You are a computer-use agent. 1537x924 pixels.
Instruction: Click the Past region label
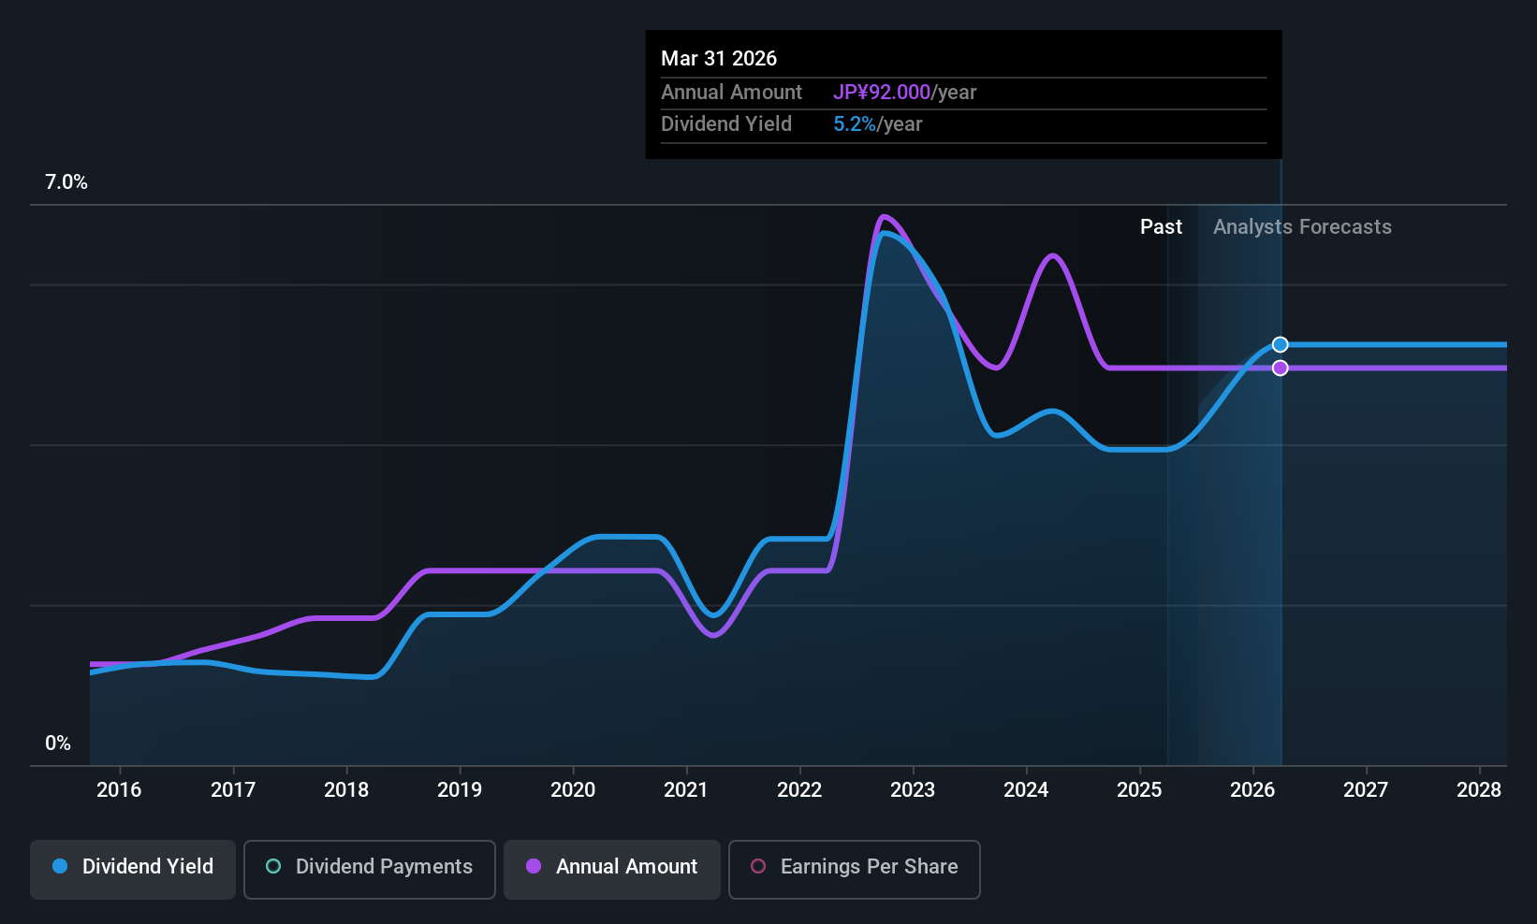coord(1161,227)
